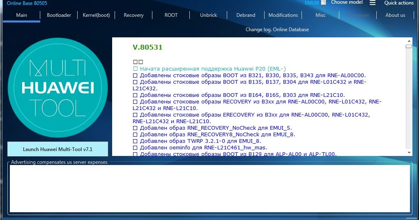The height and width of the screenshot is (220, 419).
Task: Open the hamburger menu icon
Action: click(x=373, y=3)
